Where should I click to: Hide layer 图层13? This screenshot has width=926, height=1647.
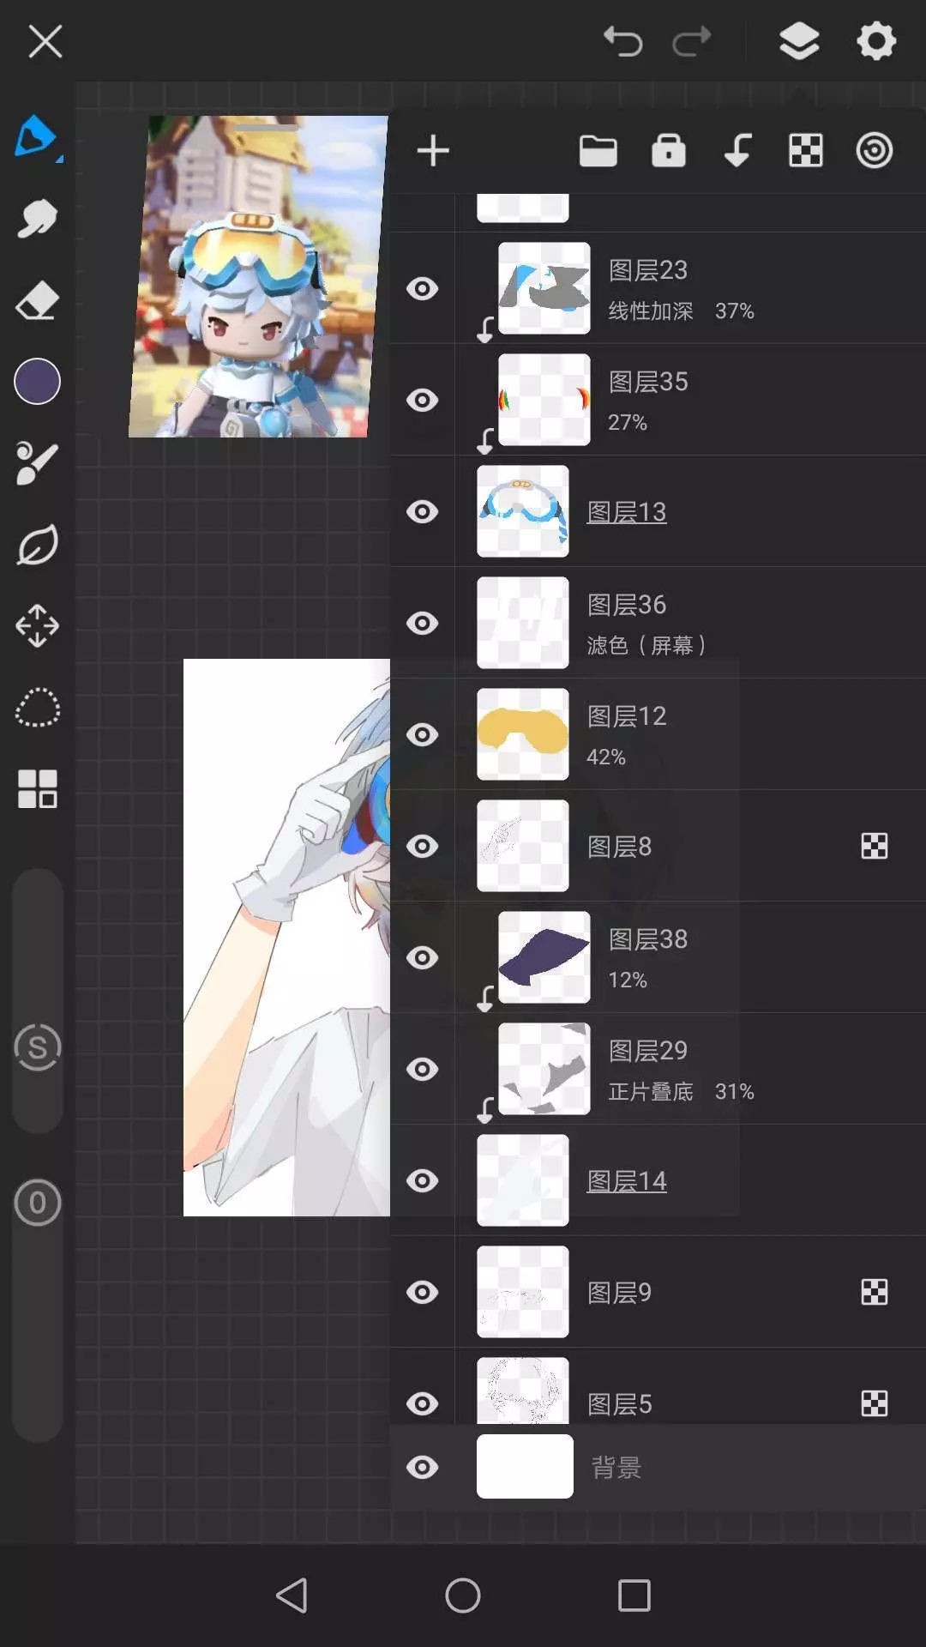[x=422, y=511]
